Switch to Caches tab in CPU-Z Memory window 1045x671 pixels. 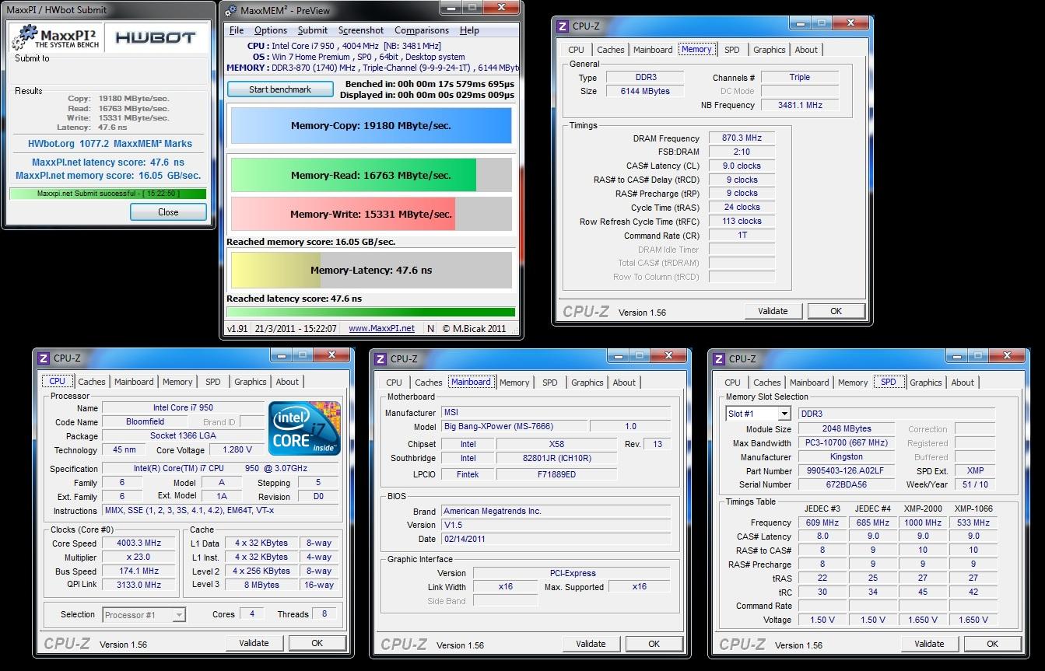click(611, 50)
